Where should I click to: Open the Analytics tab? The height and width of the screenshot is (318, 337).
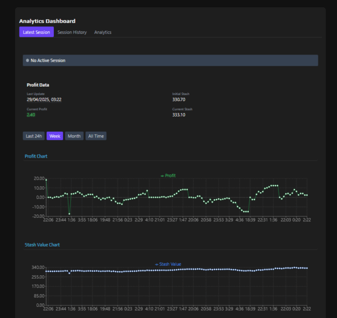coord(103,32)
